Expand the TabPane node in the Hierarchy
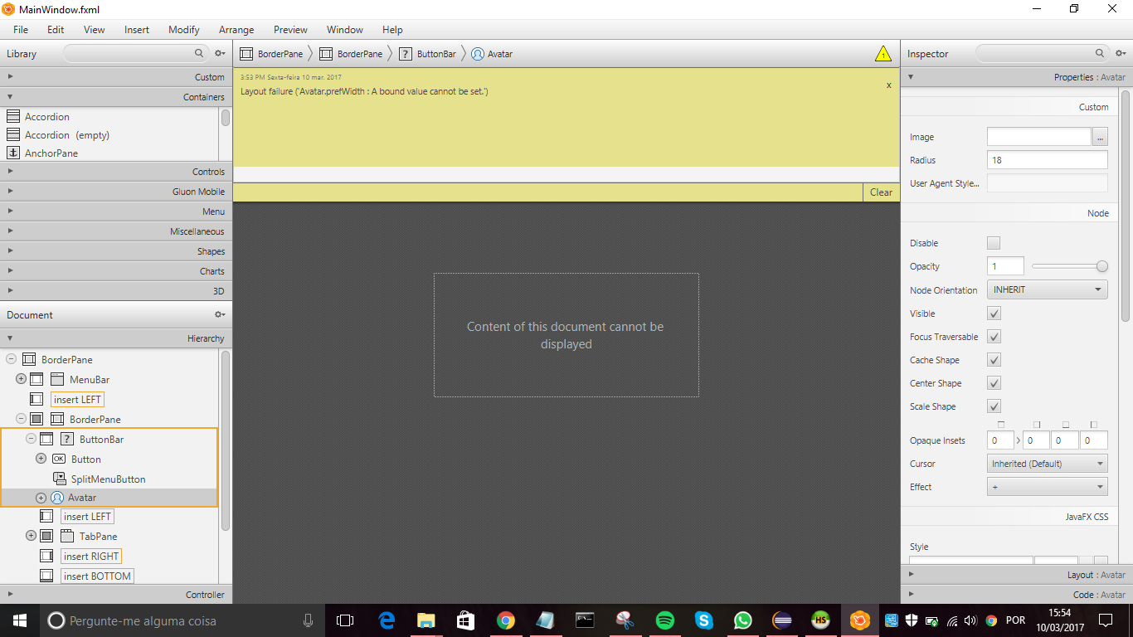The image size is (1133, 637). [x=32, y=536]
